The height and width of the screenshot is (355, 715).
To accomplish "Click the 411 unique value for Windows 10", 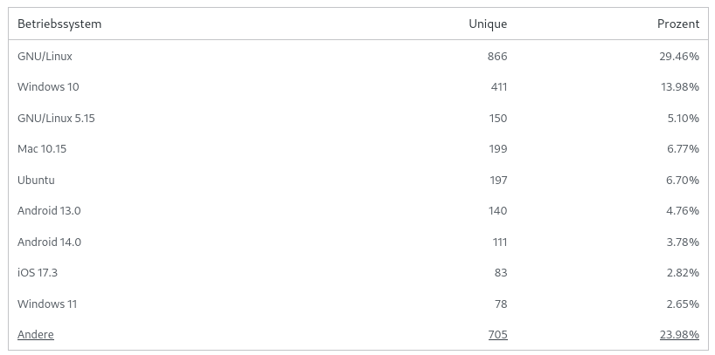I will [499, 87].
